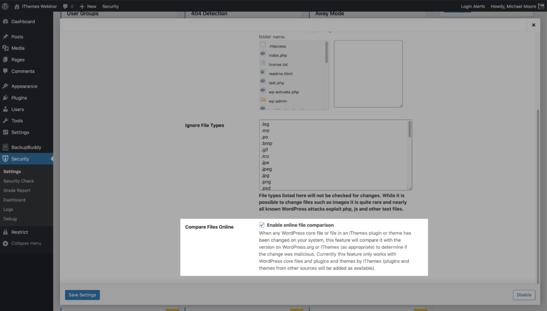Click the Collapse menu label
This screenshot has width=547, height=311.
click(26, 243)
